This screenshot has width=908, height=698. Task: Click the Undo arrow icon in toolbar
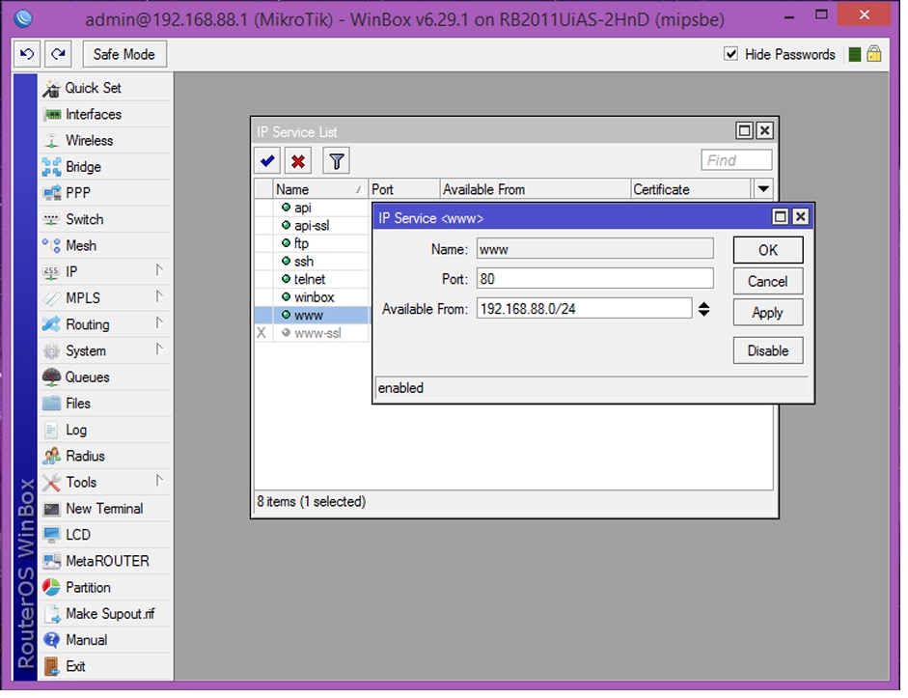coord(27,54)
